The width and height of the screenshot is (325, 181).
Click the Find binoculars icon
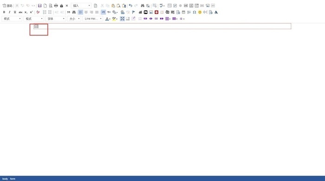point(143,6)
